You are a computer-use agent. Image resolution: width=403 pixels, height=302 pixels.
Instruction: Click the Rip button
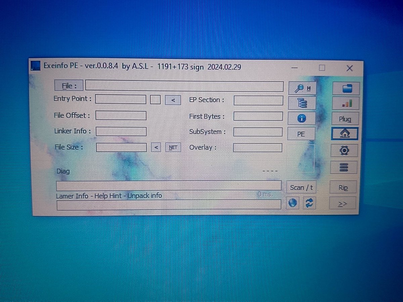(x=343, y=187)
